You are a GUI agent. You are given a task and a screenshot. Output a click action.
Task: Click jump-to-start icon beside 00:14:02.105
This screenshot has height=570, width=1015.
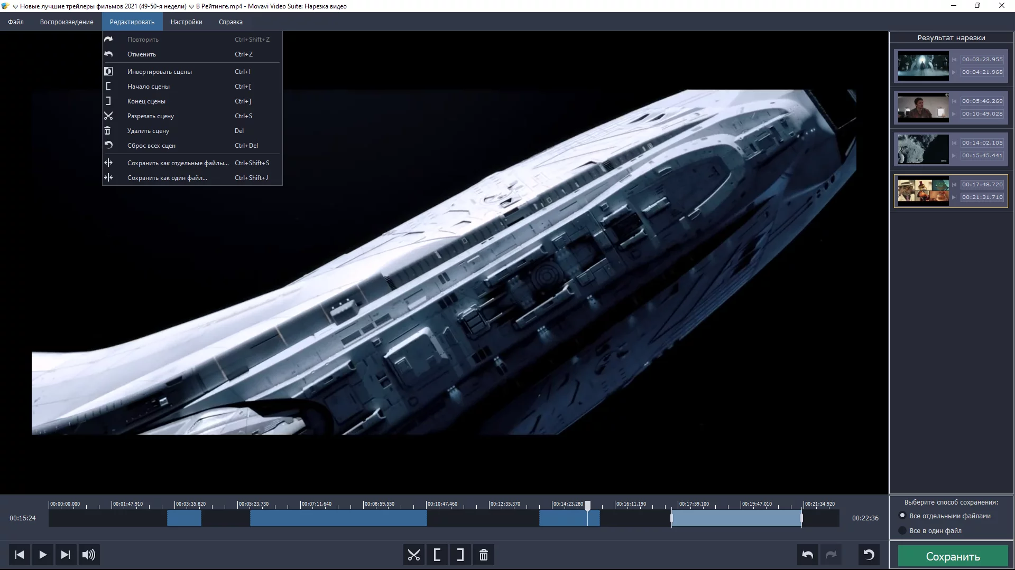tap(954, 143)
